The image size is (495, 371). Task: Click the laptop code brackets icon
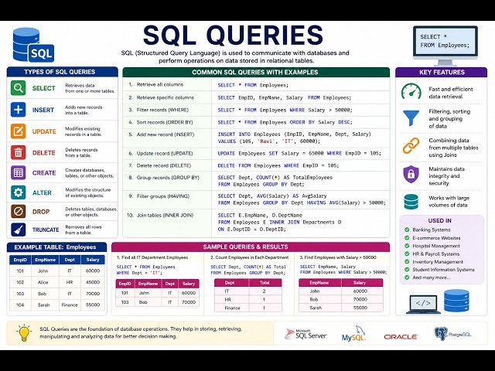coord(423,305)
